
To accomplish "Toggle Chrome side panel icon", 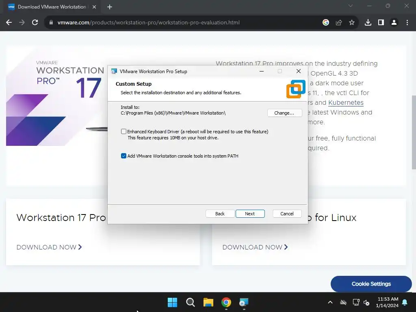I will click(x=381, y=23).
